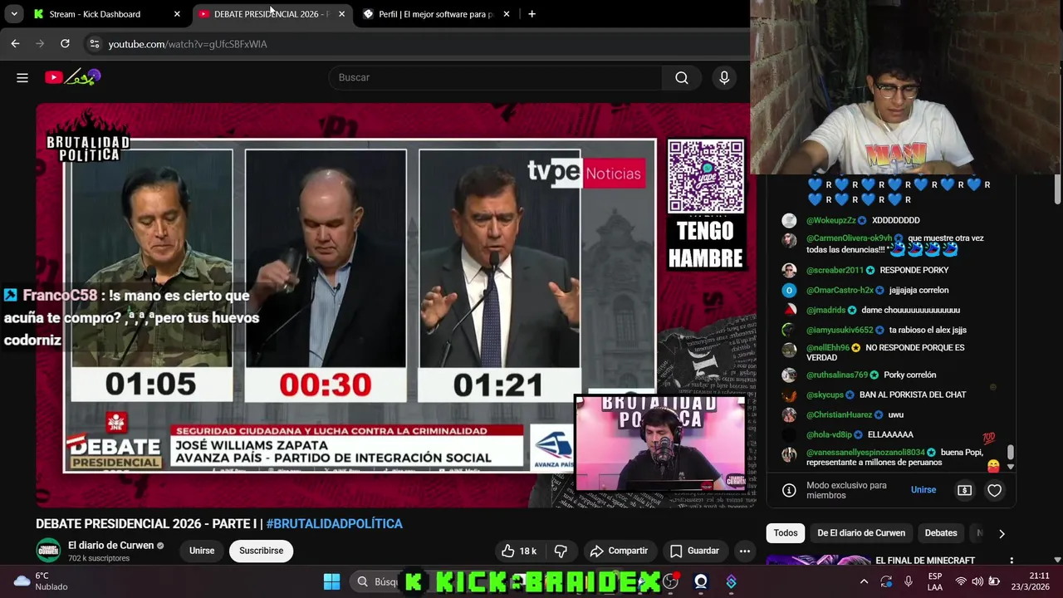Open the white circle-and-base taskbar app
Screen dimensions: 1063x598
click(x=701, y=581)
